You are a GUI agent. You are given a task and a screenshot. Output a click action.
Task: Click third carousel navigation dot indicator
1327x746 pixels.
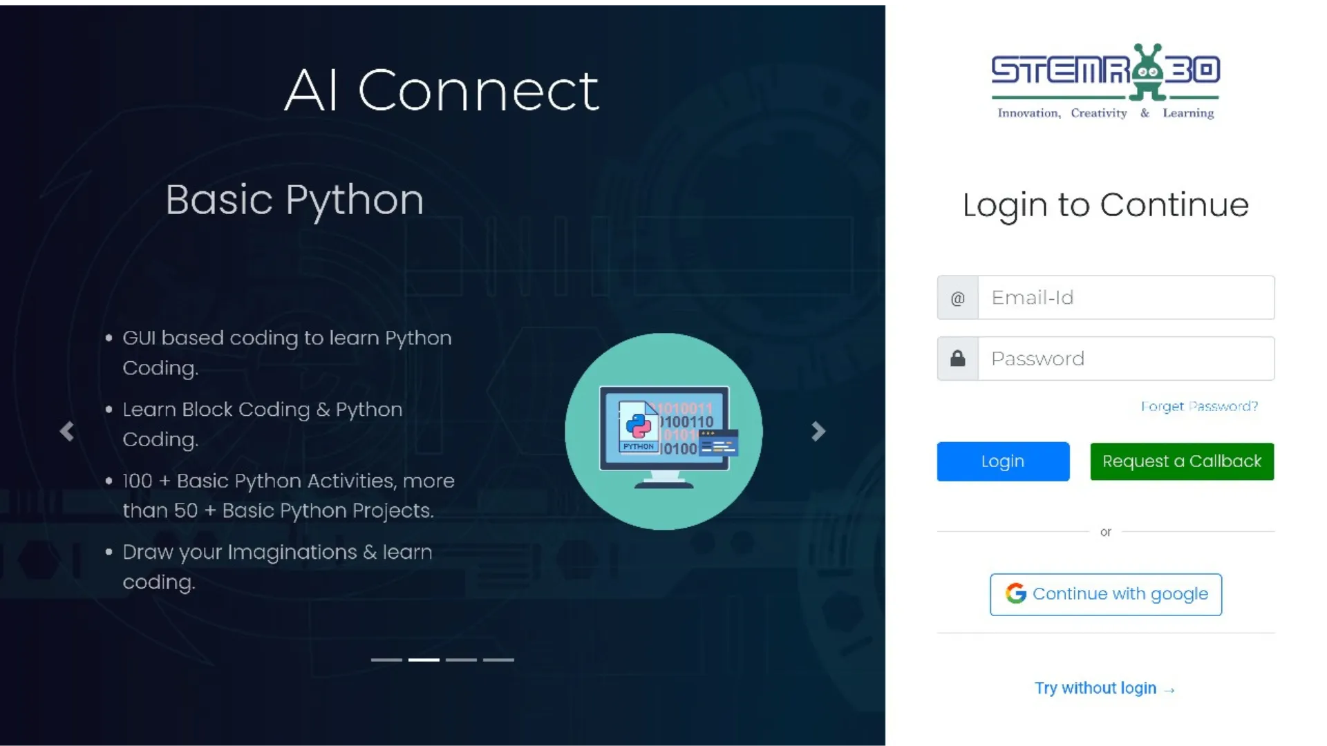click(x=460, y=658)
